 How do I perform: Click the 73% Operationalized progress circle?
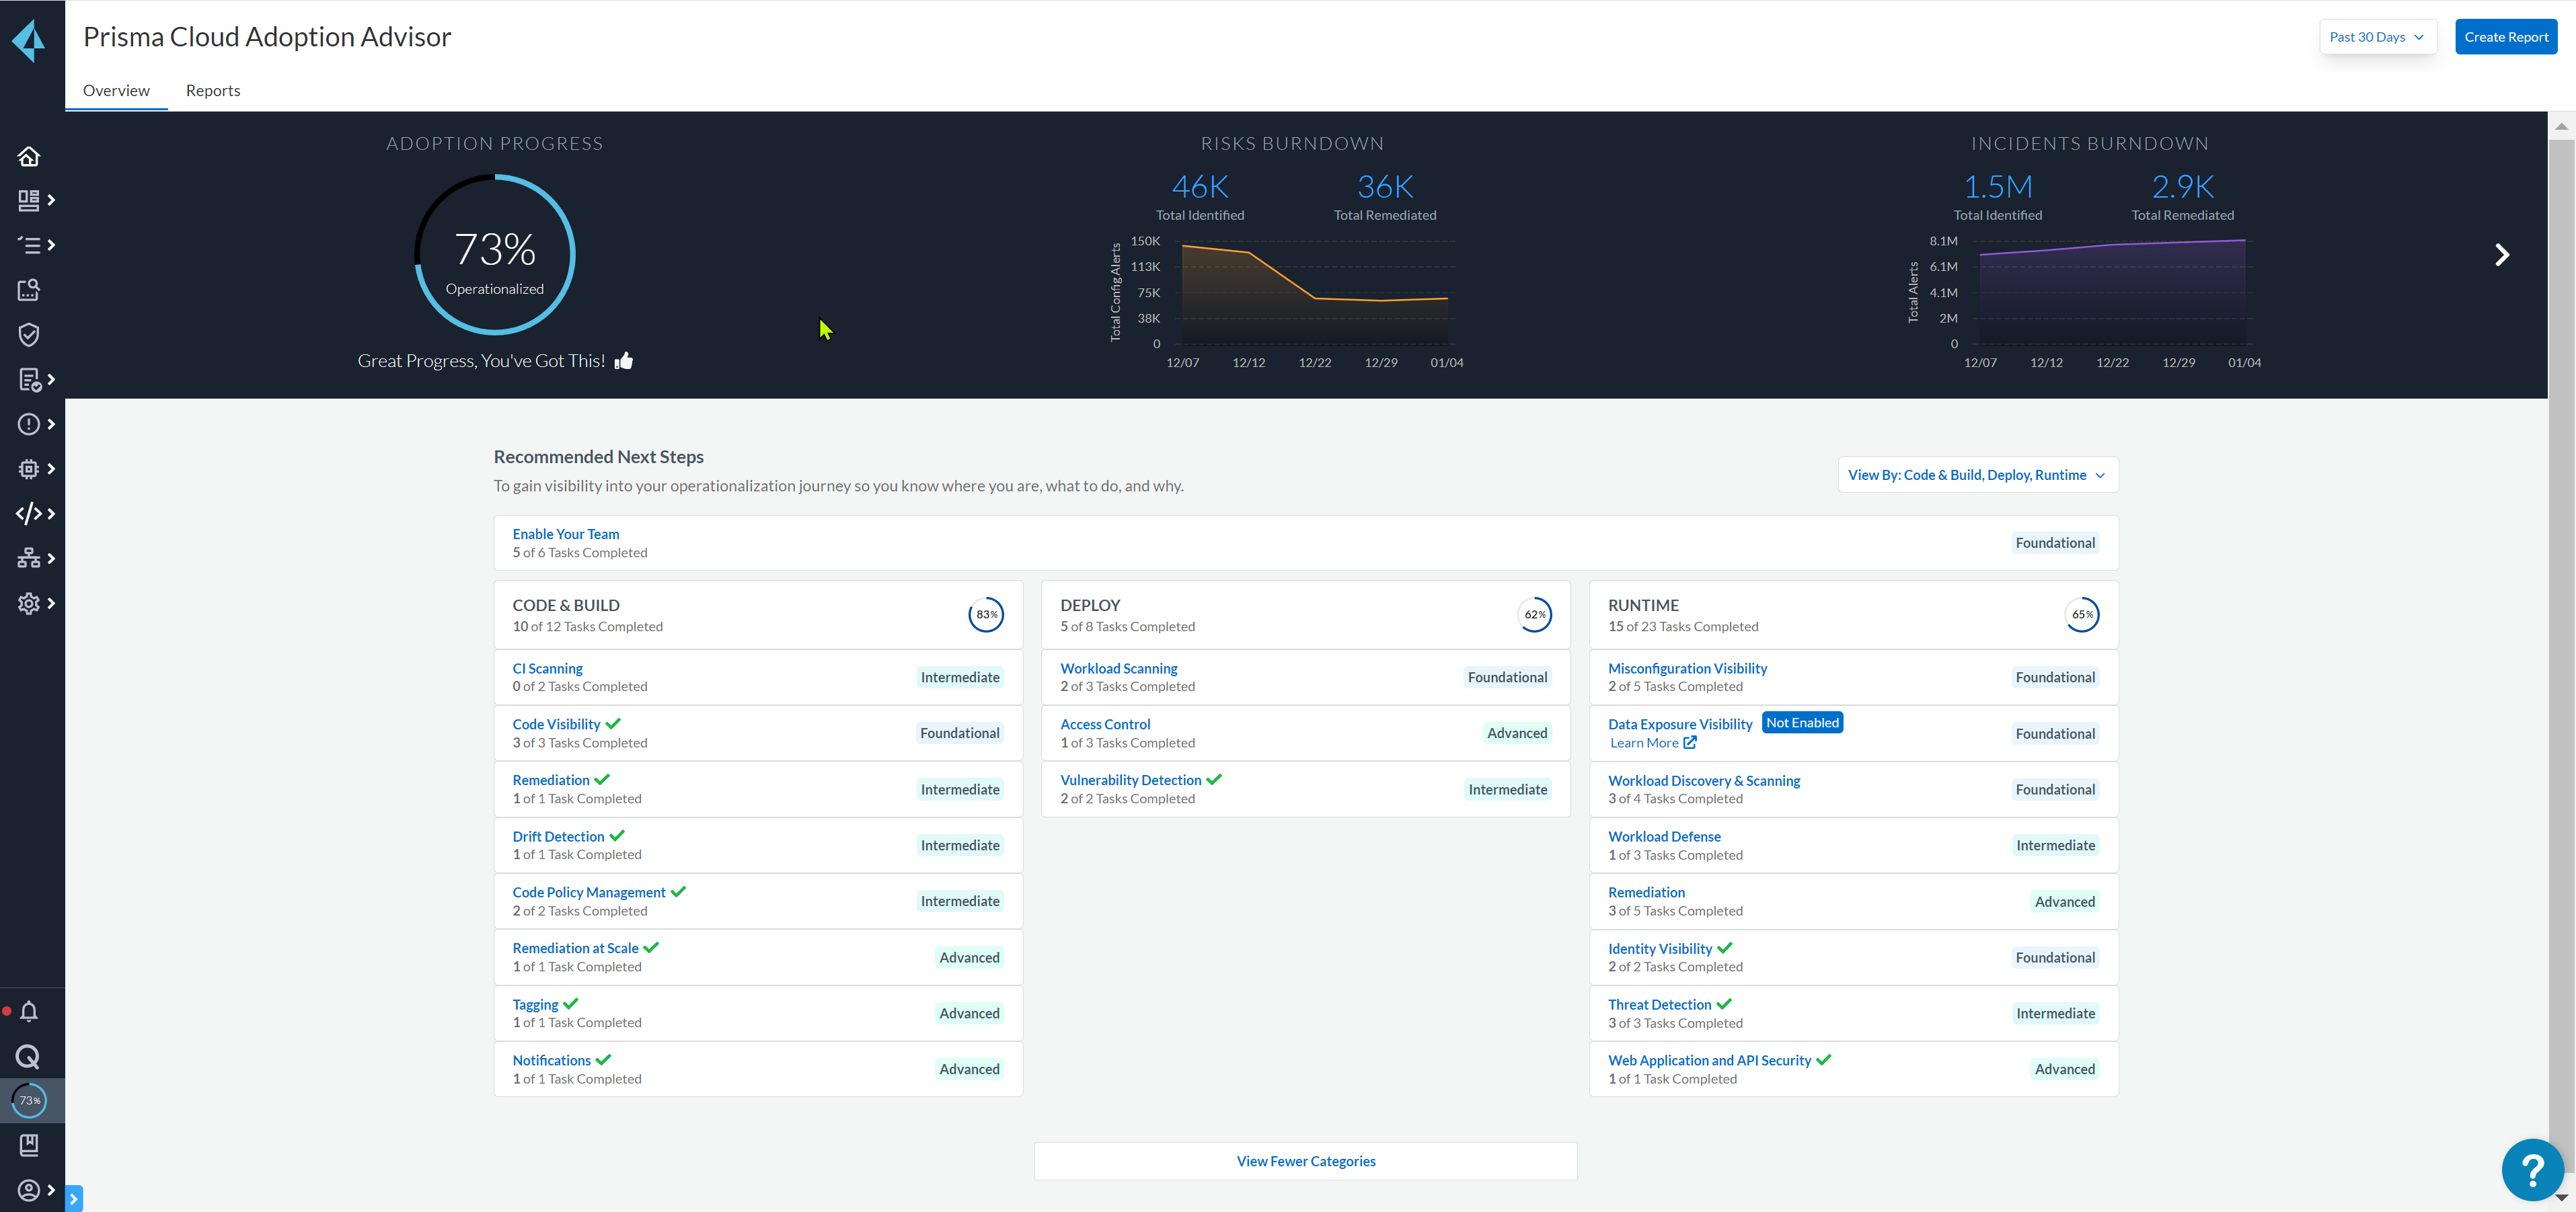tap(495, 255)
